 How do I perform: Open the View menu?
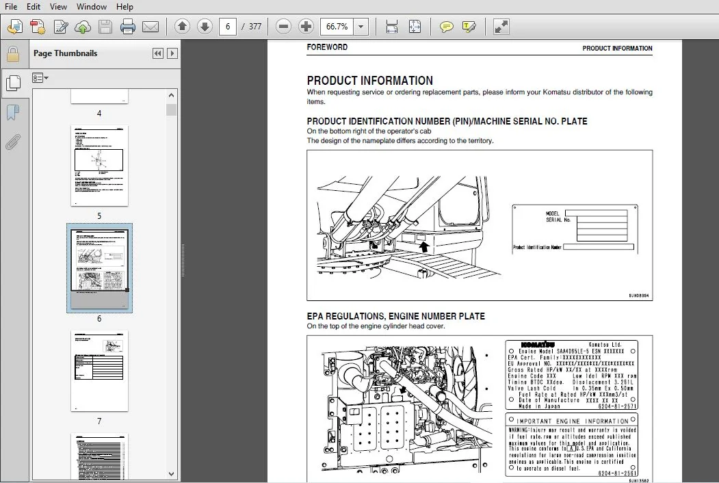58,6
